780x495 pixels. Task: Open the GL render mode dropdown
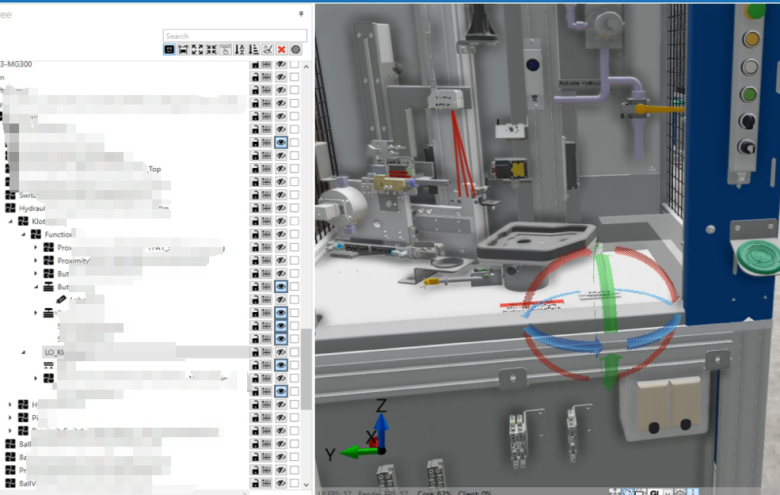(x=666, y=491)
